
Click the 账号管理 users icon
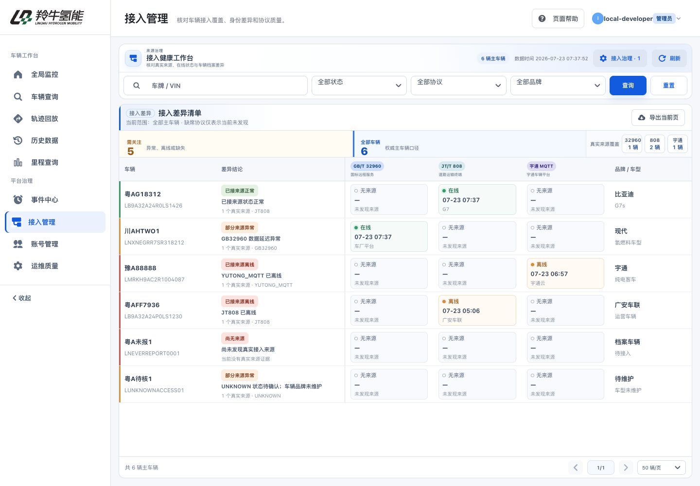(x=18, y=244)
